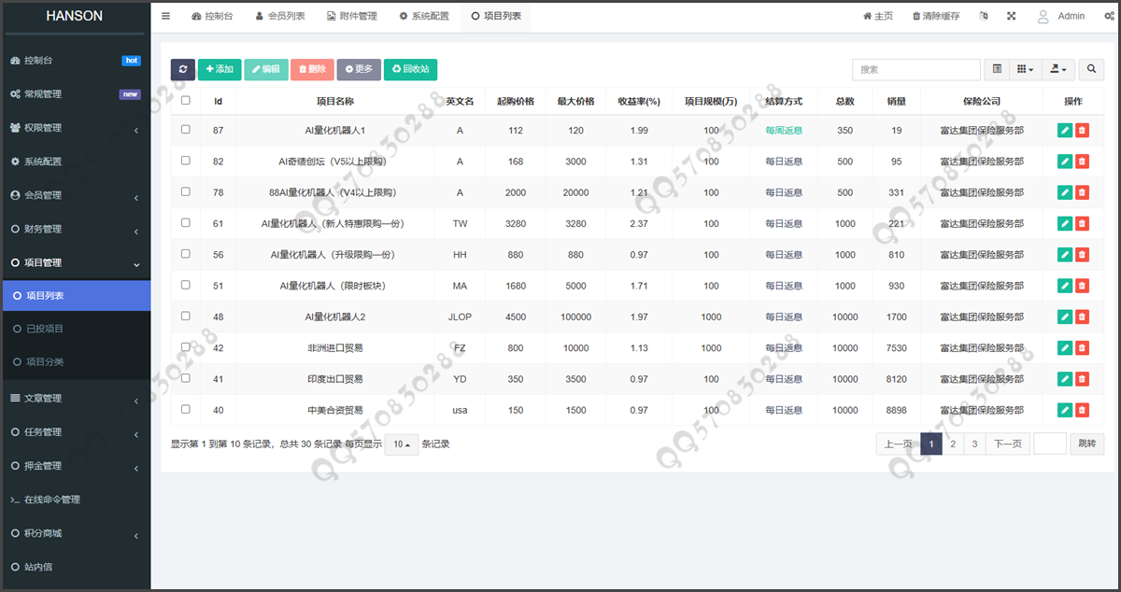
Task: Click the refresh table icon button
Action: [x=183, y=69]
